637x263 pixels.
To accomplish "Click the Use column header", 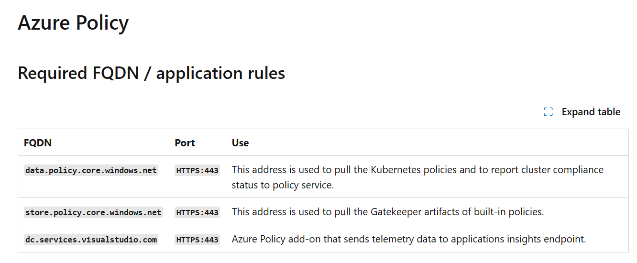I will point(240,142).
